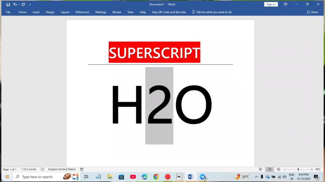
Task: Open YouTube from the taskbar
Action: [x=133, y=177]
